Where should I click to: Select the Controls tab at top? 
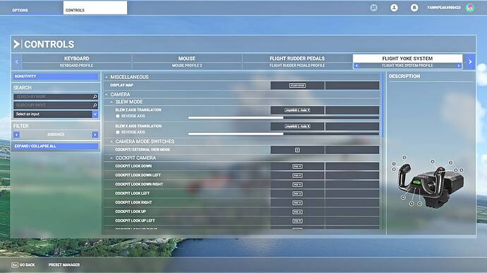point(95,8)
